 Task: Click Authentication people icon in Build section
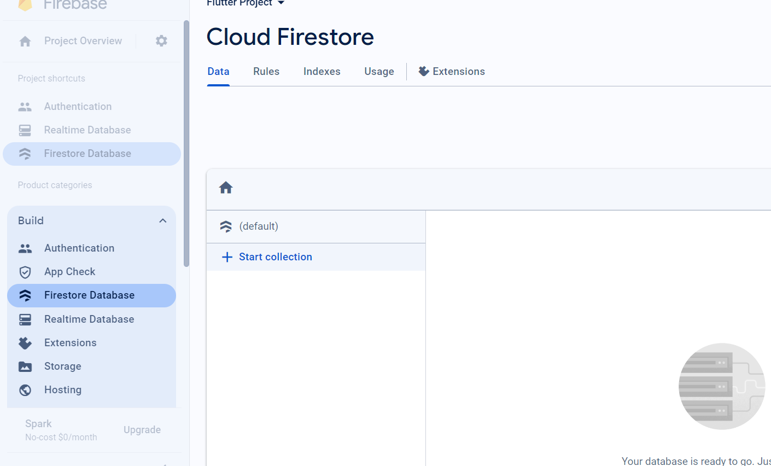(x=25, y=248)
